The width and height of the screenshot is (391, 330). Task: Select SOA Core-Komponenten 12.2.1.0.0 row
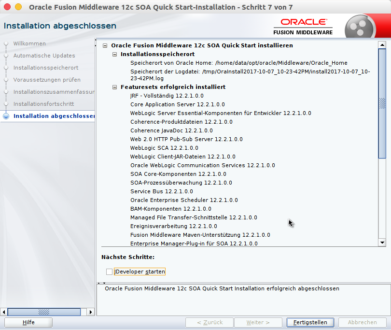point(178,174)
